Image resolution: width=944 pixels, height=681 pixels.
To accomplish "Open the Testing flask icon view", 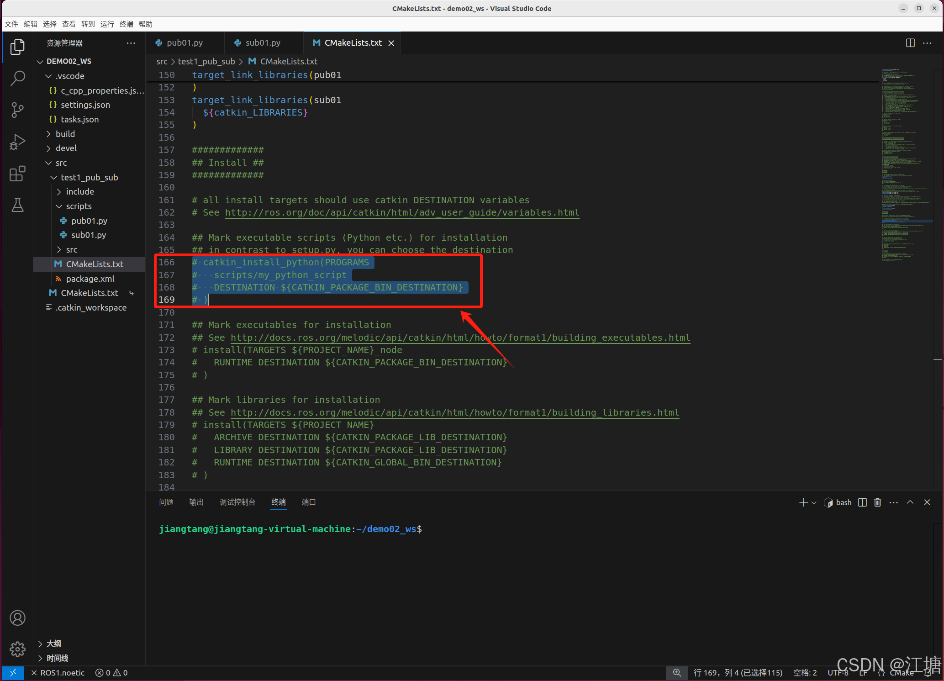I will [x=17, y=205].
